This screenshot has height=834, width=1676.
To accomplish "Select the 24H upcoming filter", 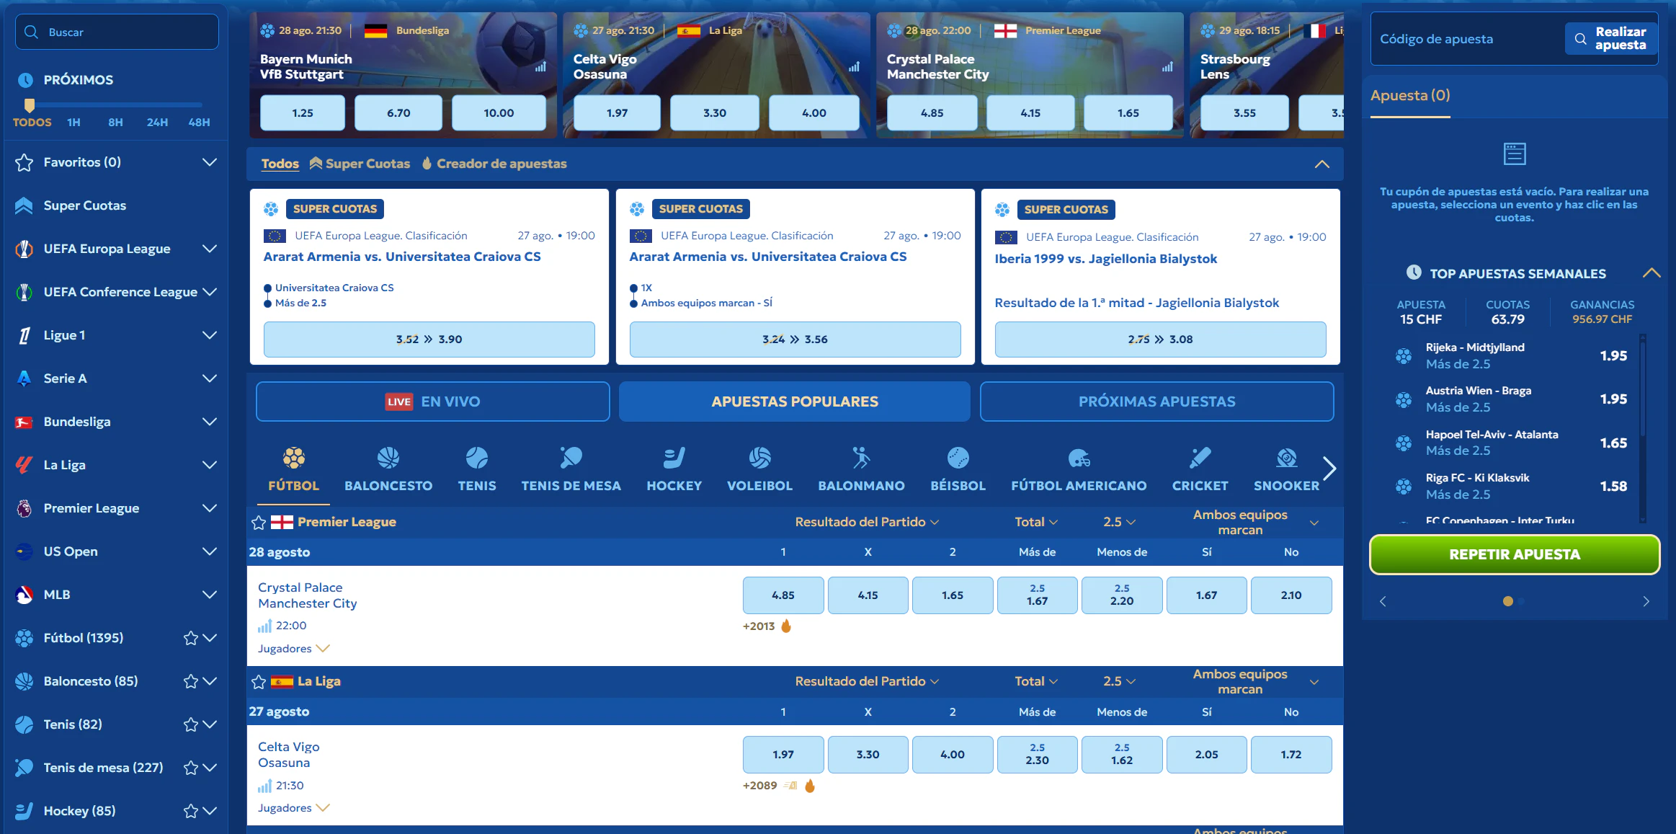I will 157,123.
